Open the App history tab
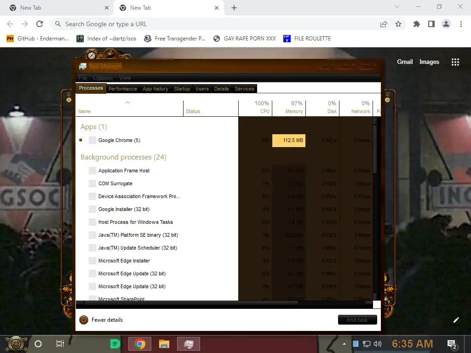471x353 pixels. tap(155, 89)
